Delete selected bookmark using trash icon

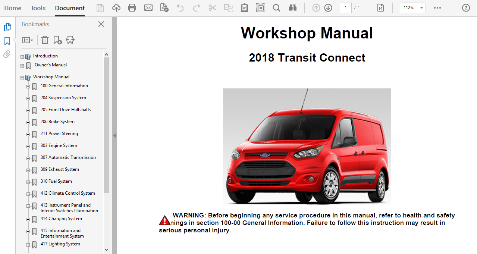(45, 40)
